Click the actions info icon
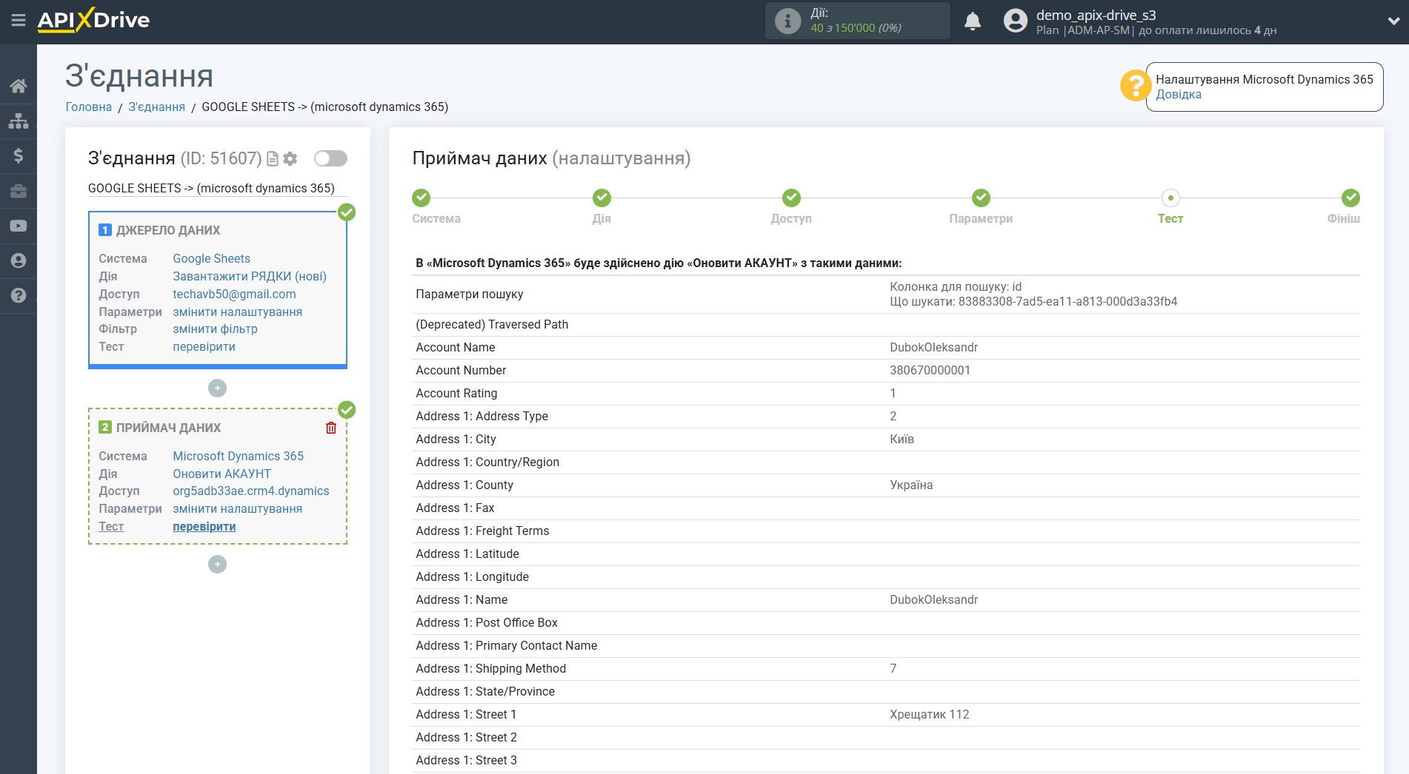 (x=787, y=21)
